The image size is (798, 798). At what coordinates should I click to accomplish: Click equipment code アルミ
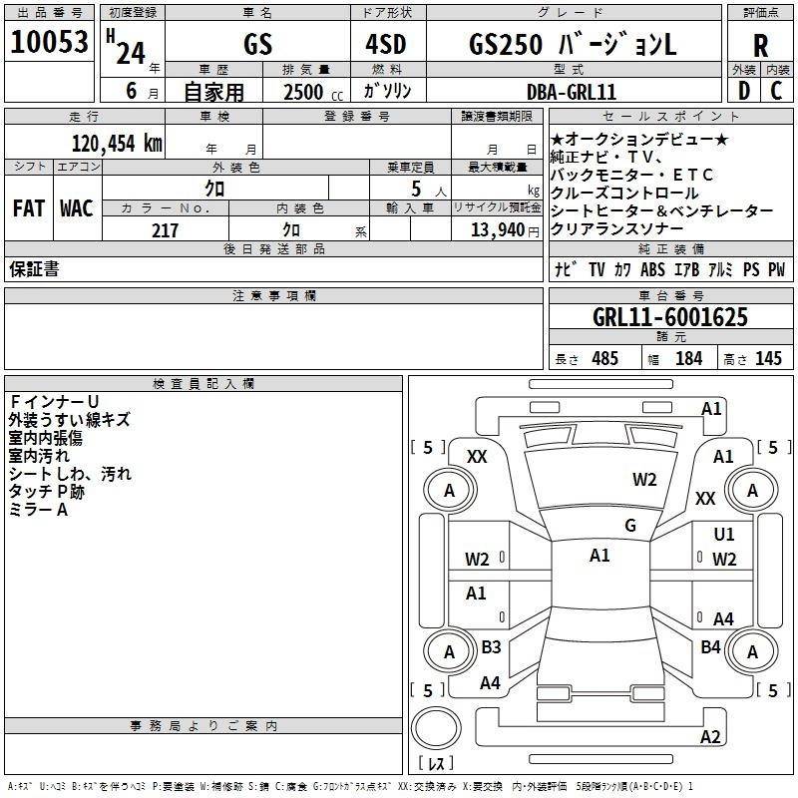pyautogui.click(x=720, y=269)
